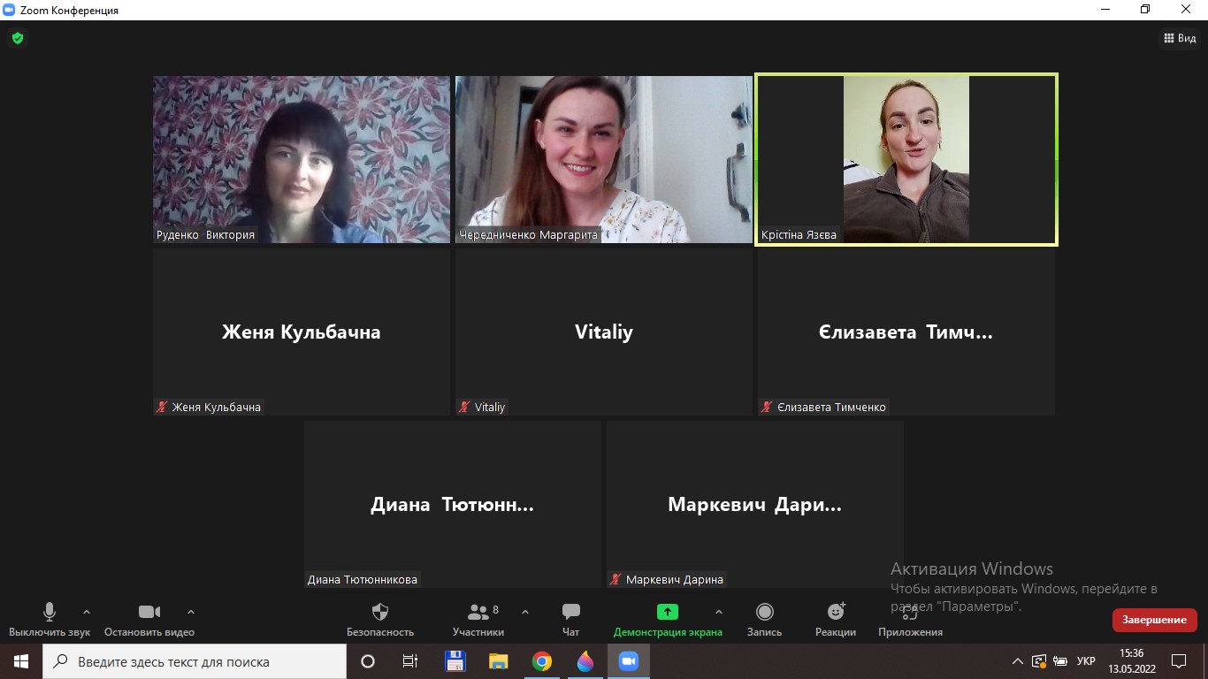Screen dimensions: 1208x679
Task: Open floppy disk app on taskbar
Action: [455, 661]
